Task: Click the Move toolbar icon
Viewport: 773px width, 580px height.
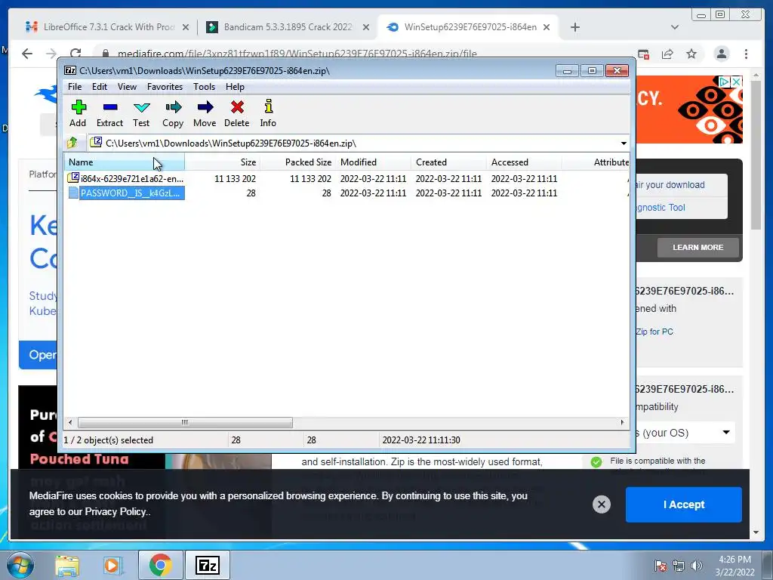Action: (x=205, y=113)
